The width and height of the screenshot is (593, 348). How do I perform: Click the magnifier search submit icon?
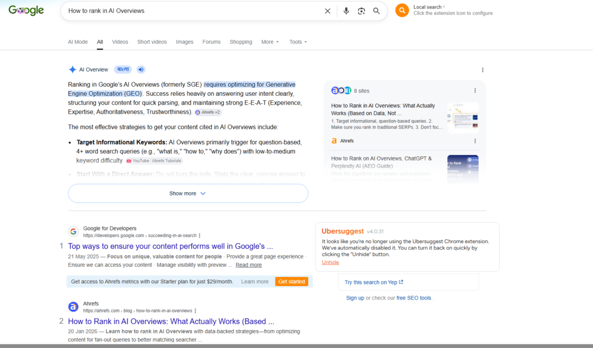pyautogui.click(x=376, y=11)
